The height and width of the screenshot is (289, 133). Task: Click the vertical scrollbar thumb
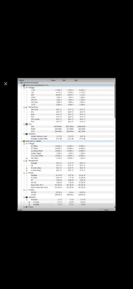click(115, 101)
